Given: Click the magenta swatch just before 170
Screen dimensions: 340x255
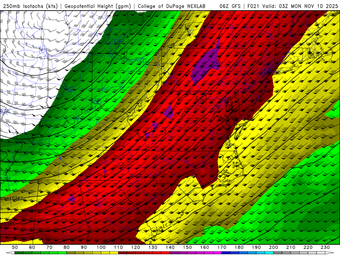Looking at the screenshot, I should (x=217, y=253).
